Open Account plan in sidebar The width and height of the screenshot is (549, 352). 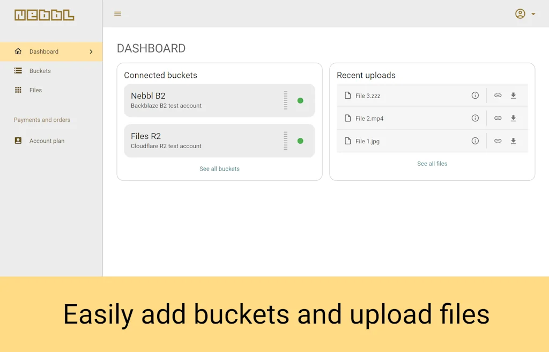tap(47, 141)
